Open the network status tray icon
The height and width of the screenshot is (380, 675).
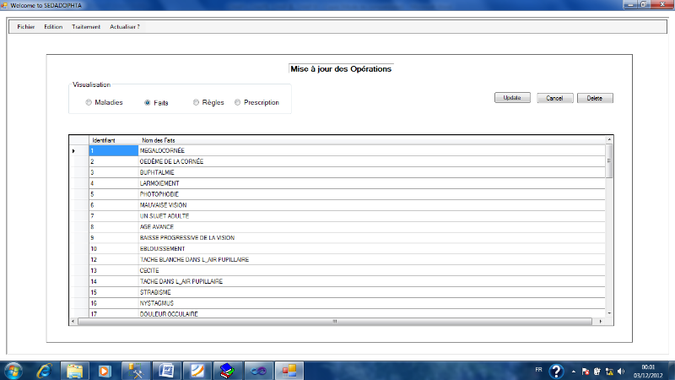609,371
